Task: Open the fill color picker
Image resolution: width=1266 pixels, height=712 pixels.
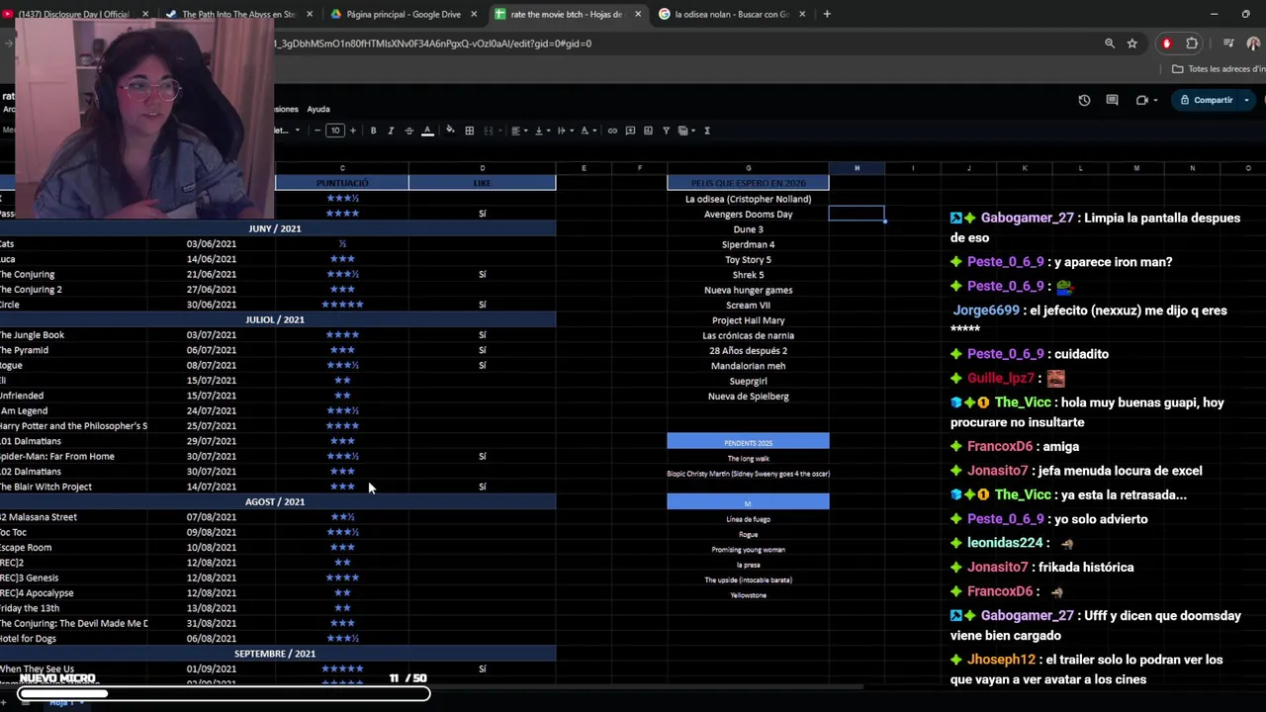Action: coord(450,131)
